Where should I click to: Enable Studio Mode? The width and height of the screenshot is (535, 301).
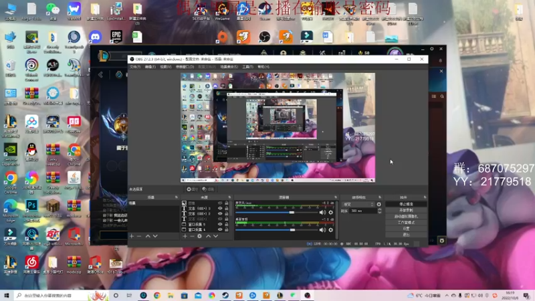click(406, 223)
